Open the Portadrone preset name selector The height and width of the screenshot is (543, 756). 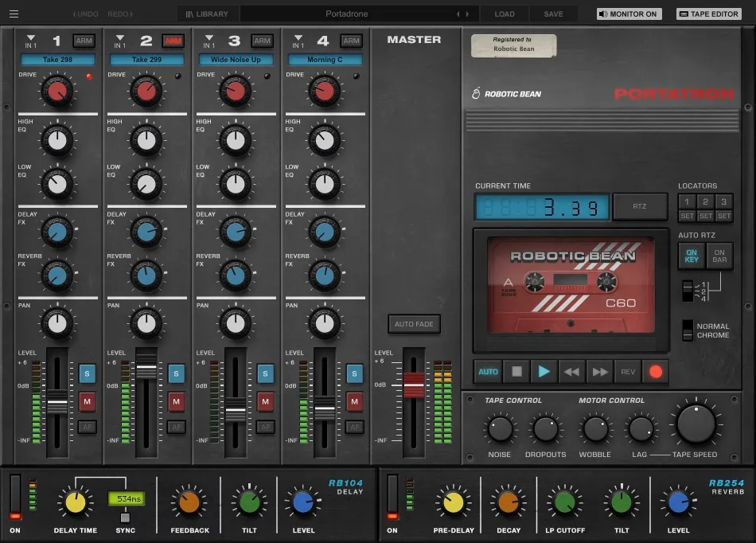[x=347, y=14]
